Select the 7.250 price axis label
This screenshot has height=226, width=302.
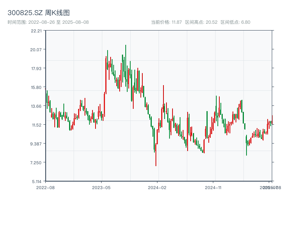pyautogui.click(x=36, y=163)
